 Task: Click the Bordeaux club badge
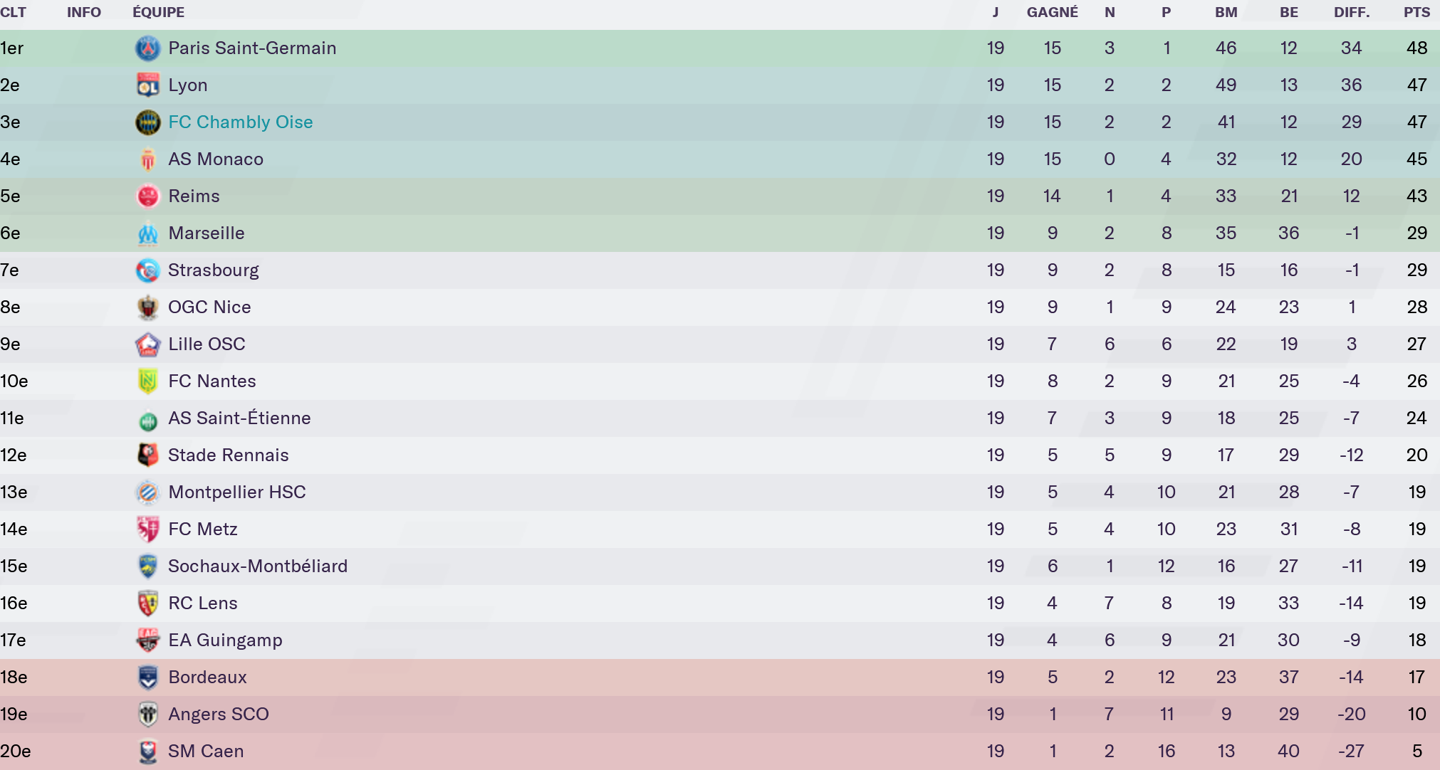pyautogui.click(x=147, y=677)
